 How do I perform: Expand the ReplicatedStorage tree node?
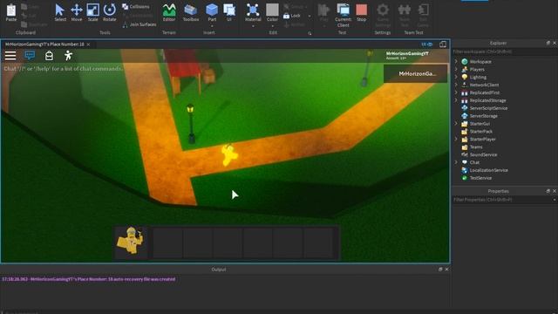click(456, 100)
